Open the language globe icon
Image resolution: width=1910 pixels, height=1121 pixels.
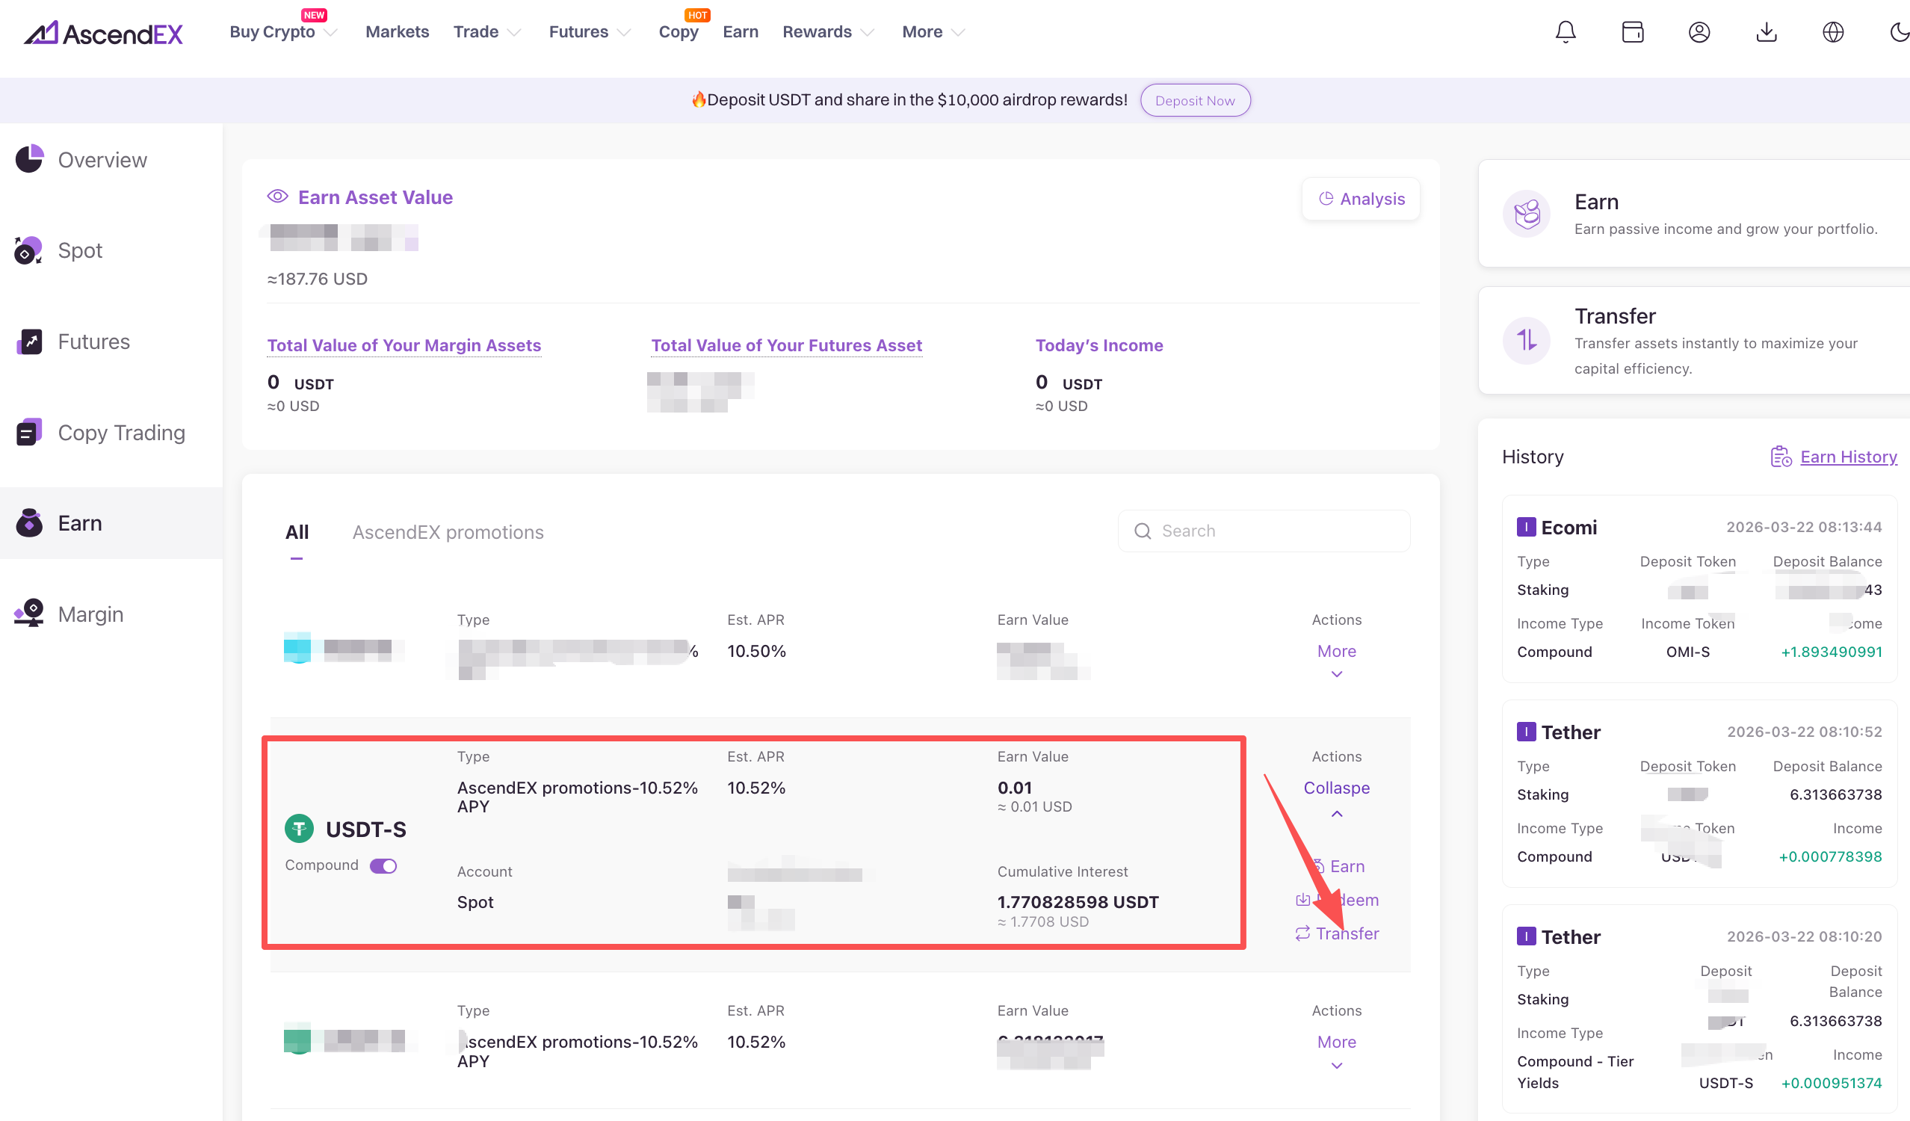(1833, 32)
